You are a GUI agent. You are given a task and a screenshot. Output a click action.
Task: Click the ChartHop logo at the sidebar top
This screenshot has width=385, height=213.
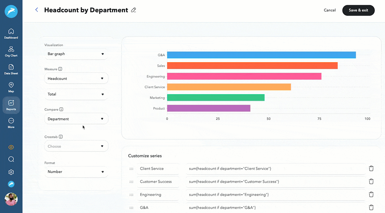pyautogui.click(x=11, y=11)
